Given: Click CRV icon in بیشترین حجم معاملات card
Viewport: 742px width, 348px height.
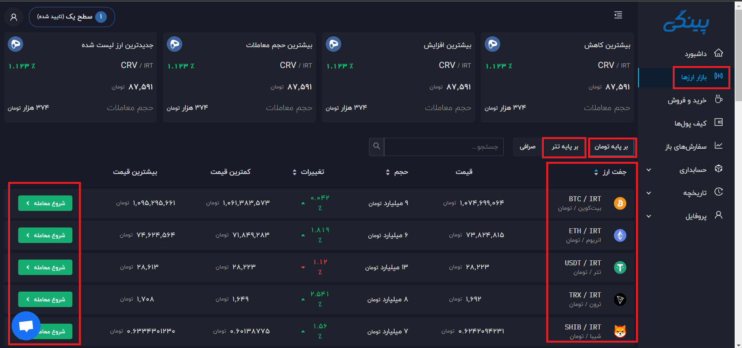Looking at the screenshot, I should tap(174, 44).
